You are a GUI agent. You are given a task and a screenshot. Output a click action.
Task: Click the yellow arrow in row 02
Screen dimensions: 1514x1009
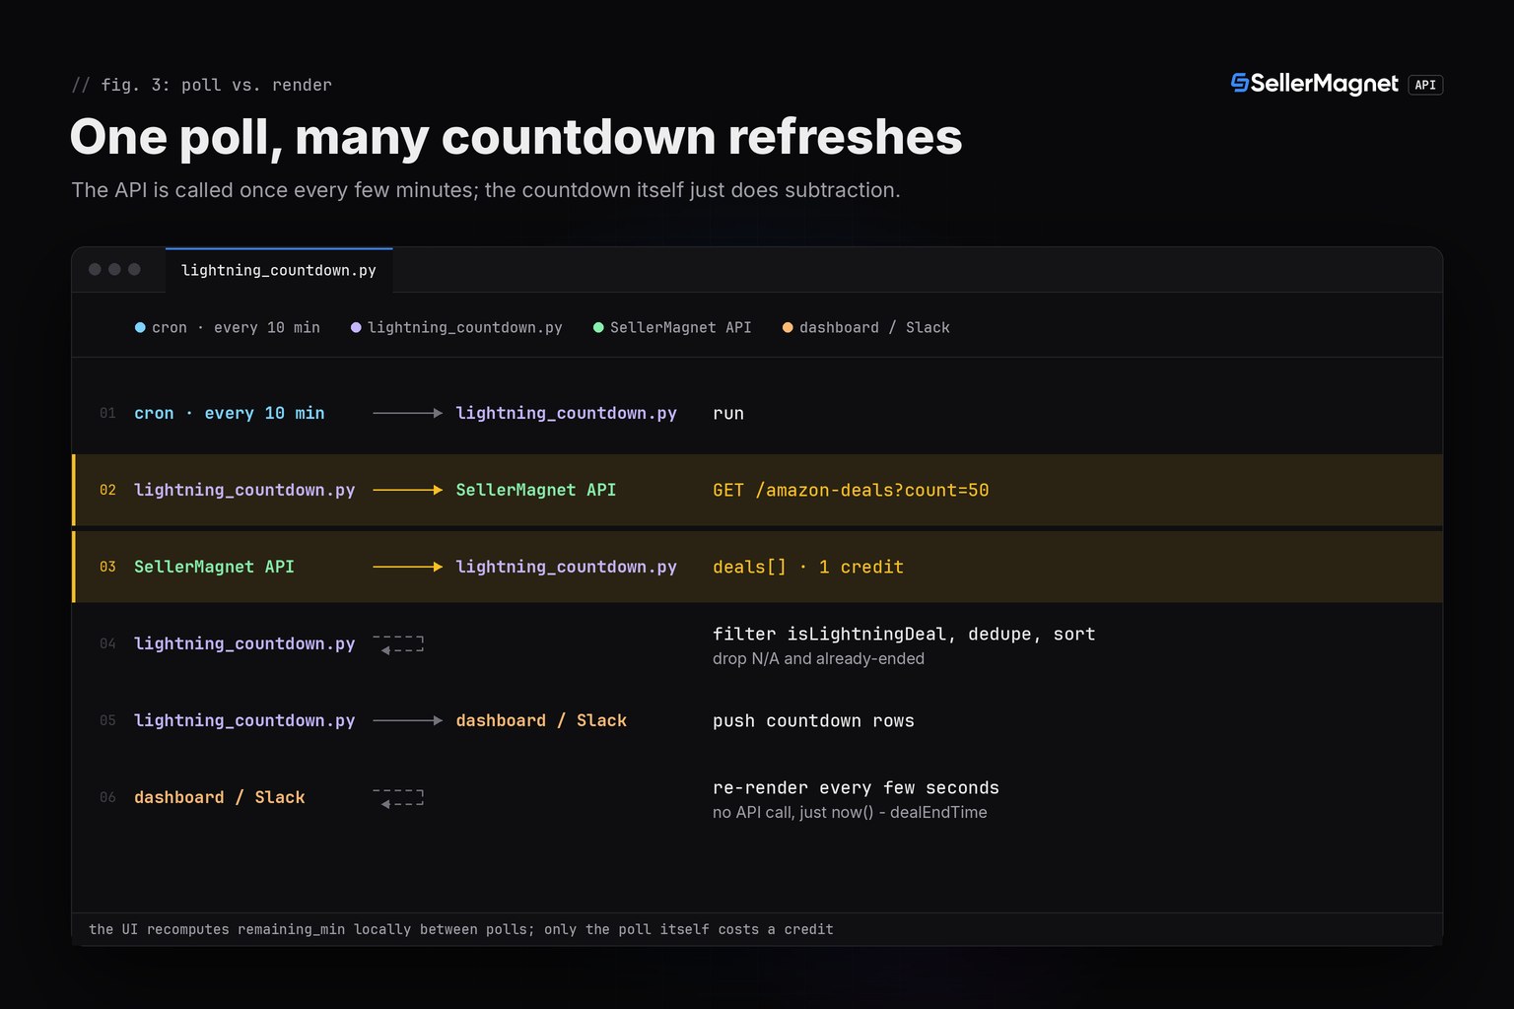[x=408, y=490]
